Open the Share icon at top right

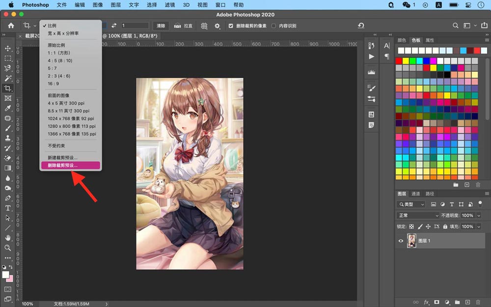tap(484, 26)
